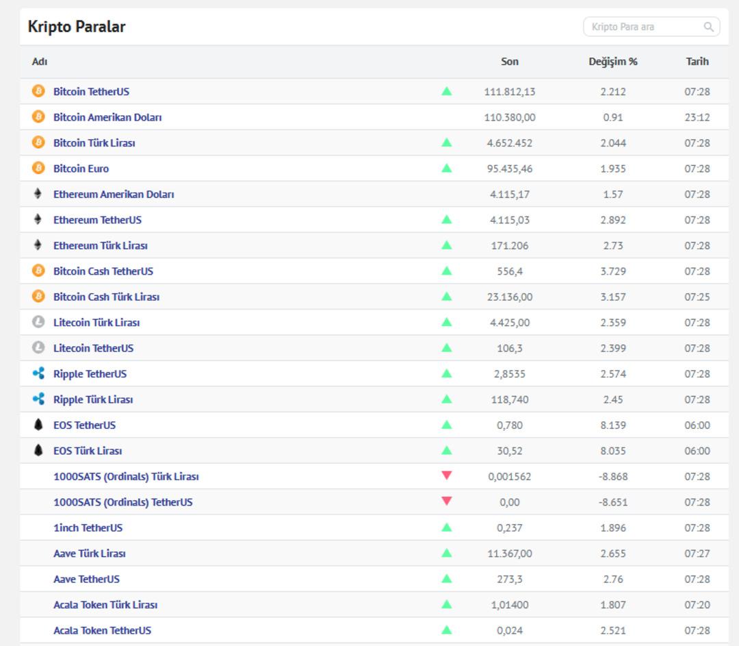This screenshot has height=646, width=739.
Task: Open the Aave TetherUS link
Action: coord(87,579)
